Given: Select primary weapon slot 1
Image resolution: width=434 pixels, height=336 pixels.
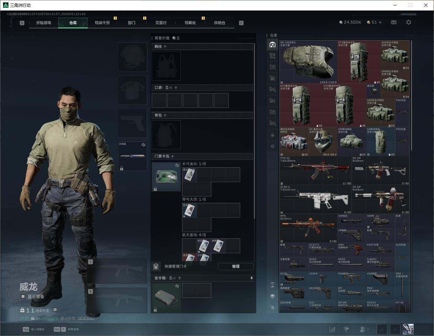Looking at the screenshot, I should 117,271.
